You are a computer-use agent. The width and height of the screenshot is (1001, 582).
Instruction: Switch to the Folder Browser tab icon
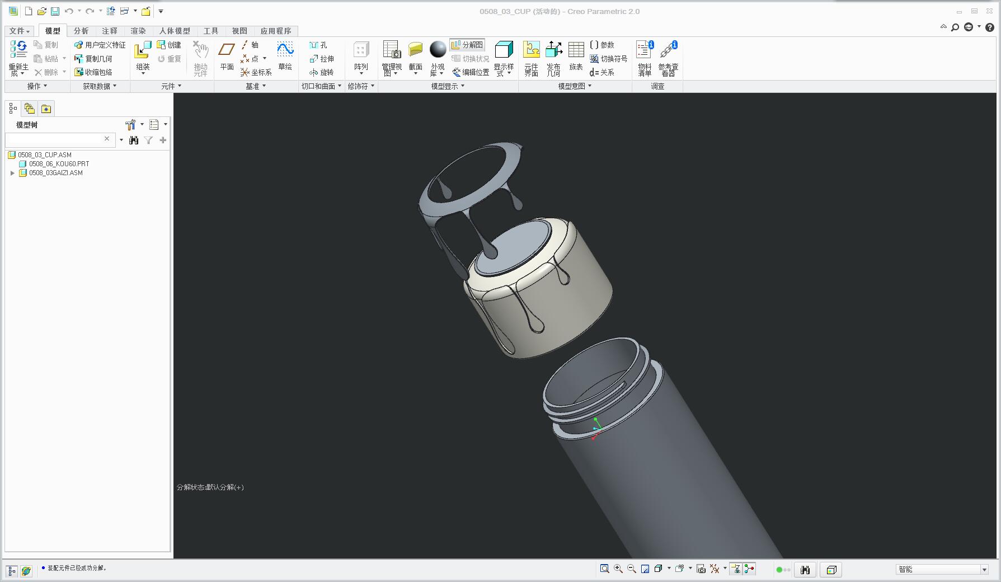tap(30, 109)
